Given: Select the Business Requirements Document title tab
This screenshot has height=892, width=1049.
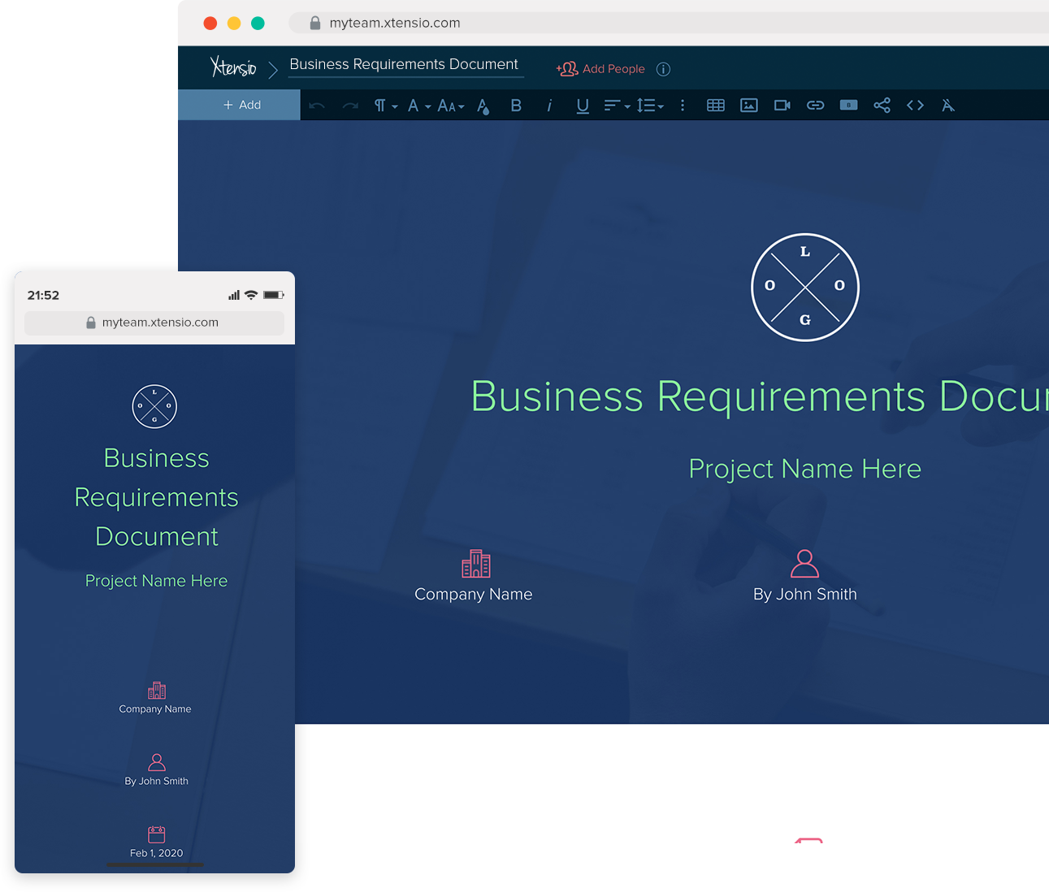Looking at the screenshot, I should point(405,64).
